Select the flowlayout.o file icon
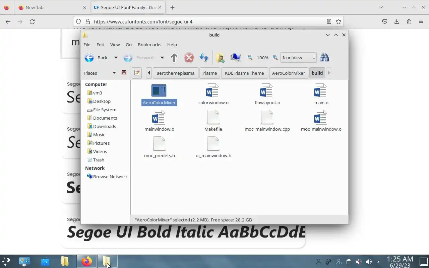The image size is (429, 268). [267, 90]
